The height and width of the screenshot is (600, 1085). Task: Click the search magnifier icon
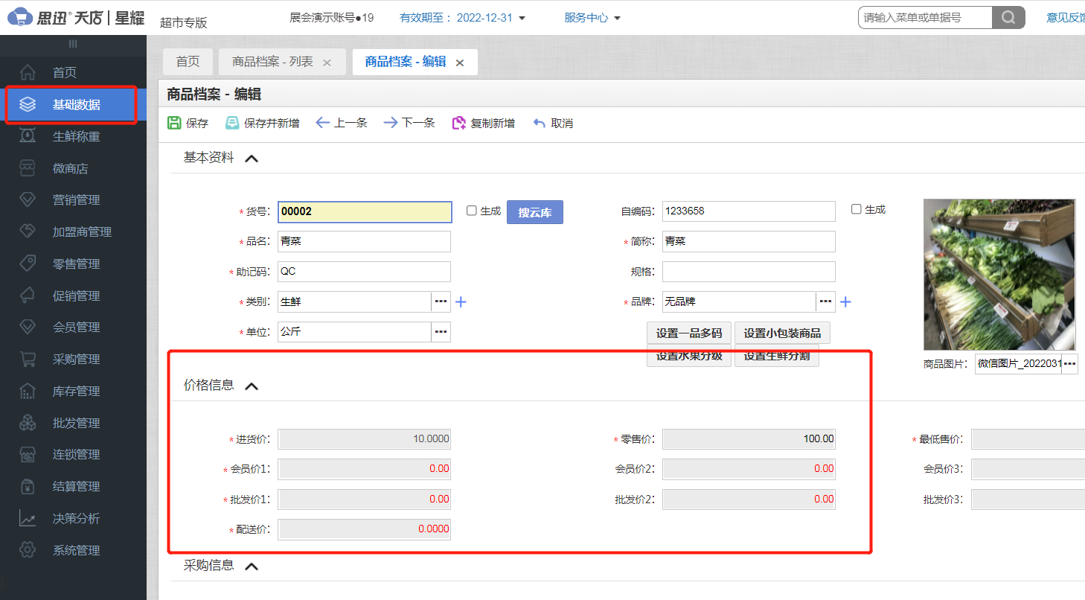[x=1008, y=16]
